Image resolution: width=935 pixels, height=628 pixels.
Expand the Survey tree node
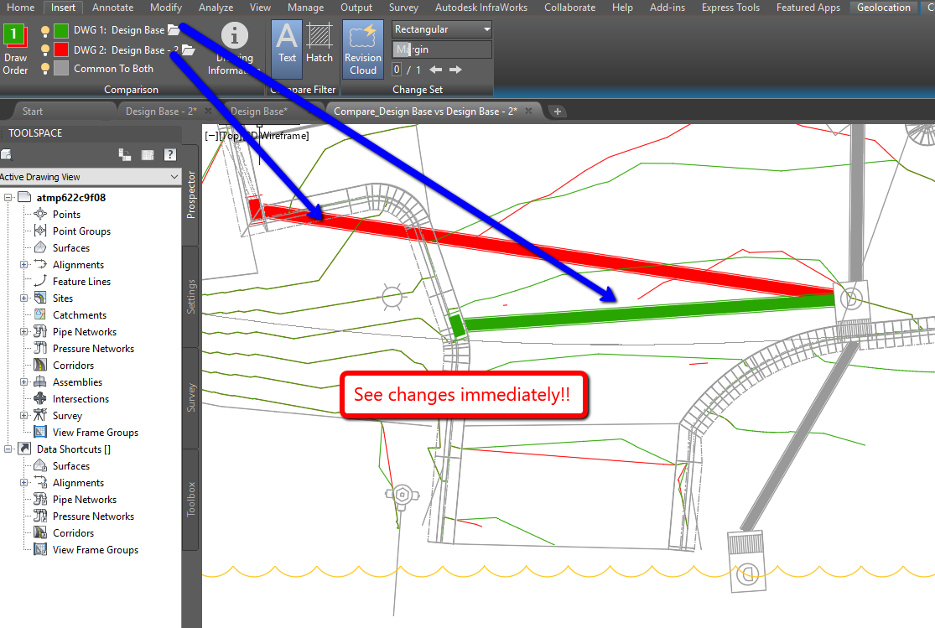pos(24,415)
